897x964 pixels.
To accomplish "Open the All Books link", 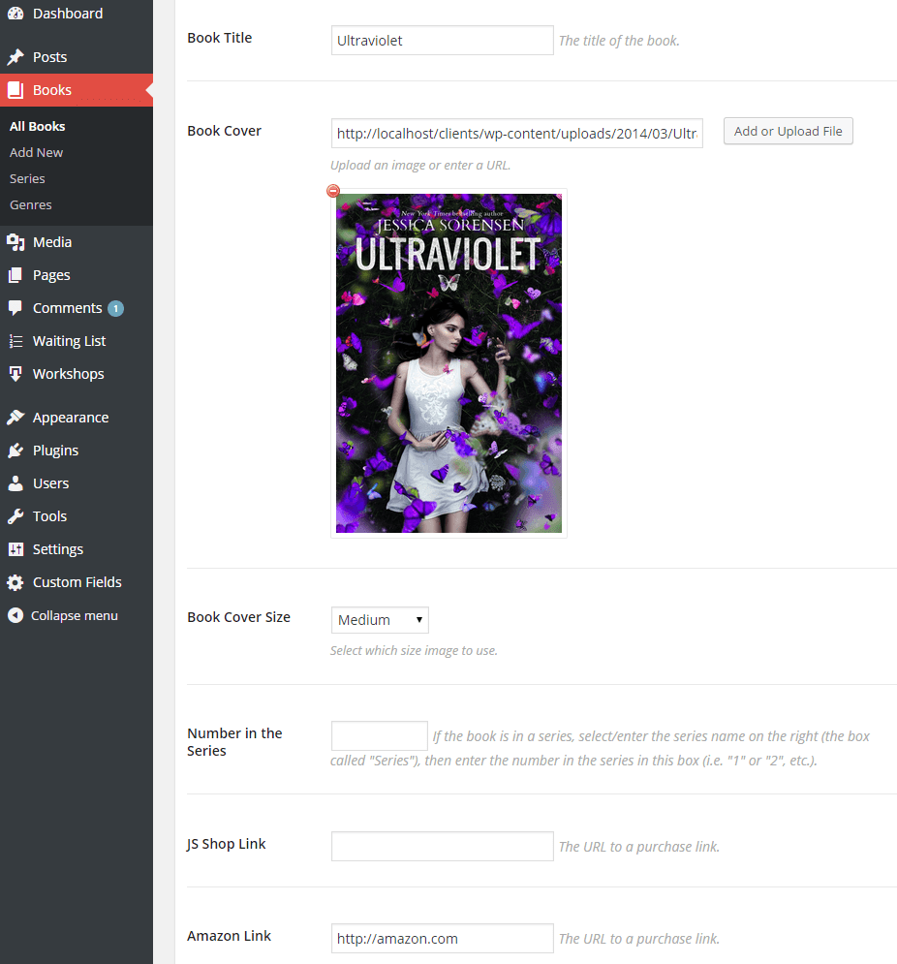I will coord(38,126).
